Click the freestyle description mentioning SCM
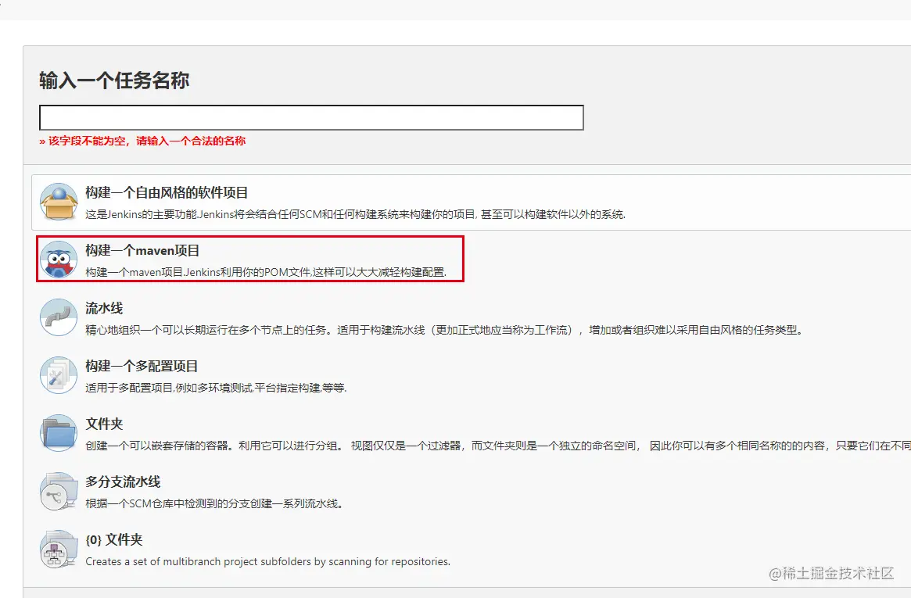The height and width of the screenshot is (598, 911). [356, 214]
